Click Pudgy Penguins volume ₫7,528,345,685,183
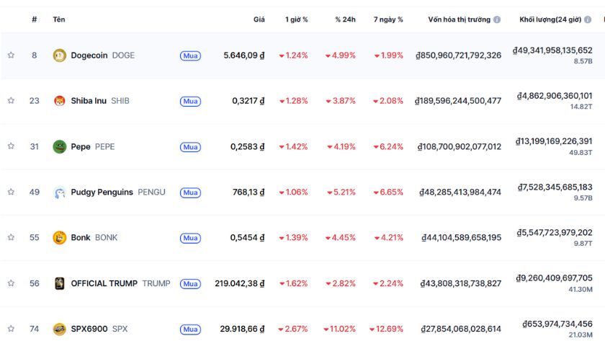 (555, 187)
